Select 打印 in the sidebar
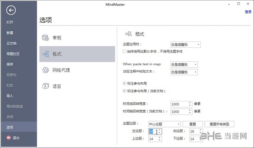This screenshot has width=254, height=148. (x=10, y=85)
